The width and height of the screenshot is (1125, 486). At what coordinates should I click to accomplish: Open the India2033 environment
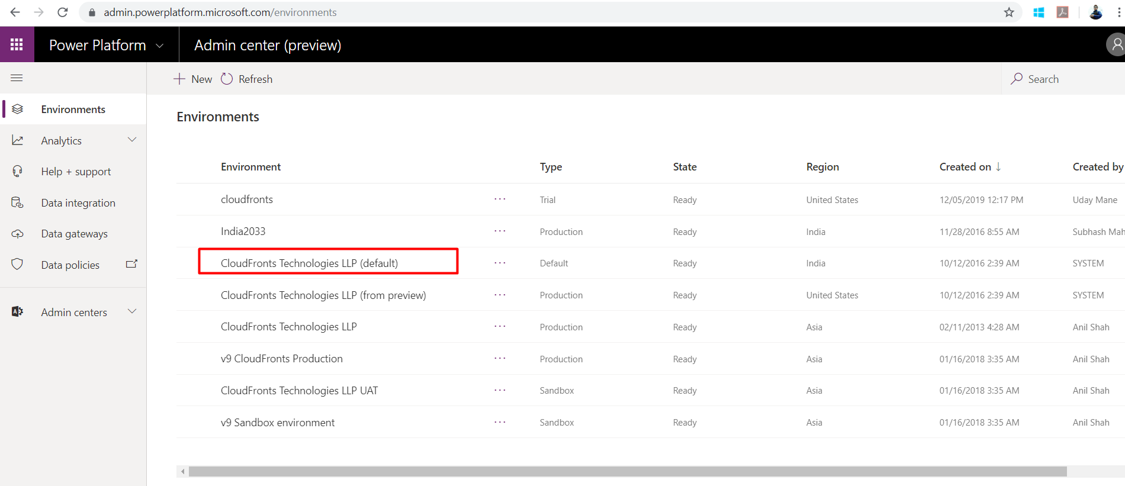[243, 231]
